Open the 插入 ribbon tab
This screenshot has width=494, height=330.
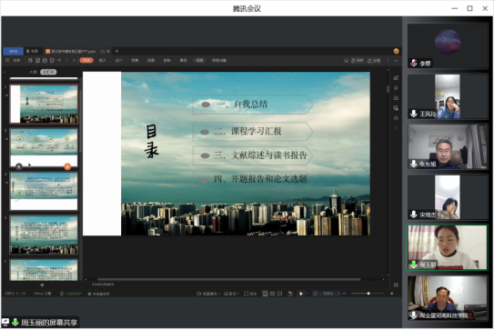[x=103, y=60]
